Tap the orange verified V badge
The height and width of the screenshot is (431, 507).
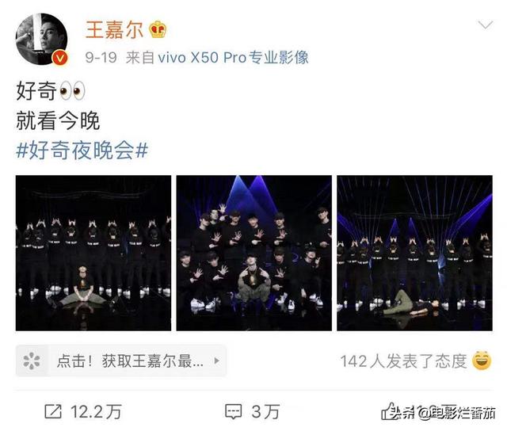[x=60, y=58]
